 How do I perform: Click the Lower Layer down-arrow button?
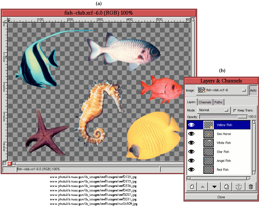point(214,187)
